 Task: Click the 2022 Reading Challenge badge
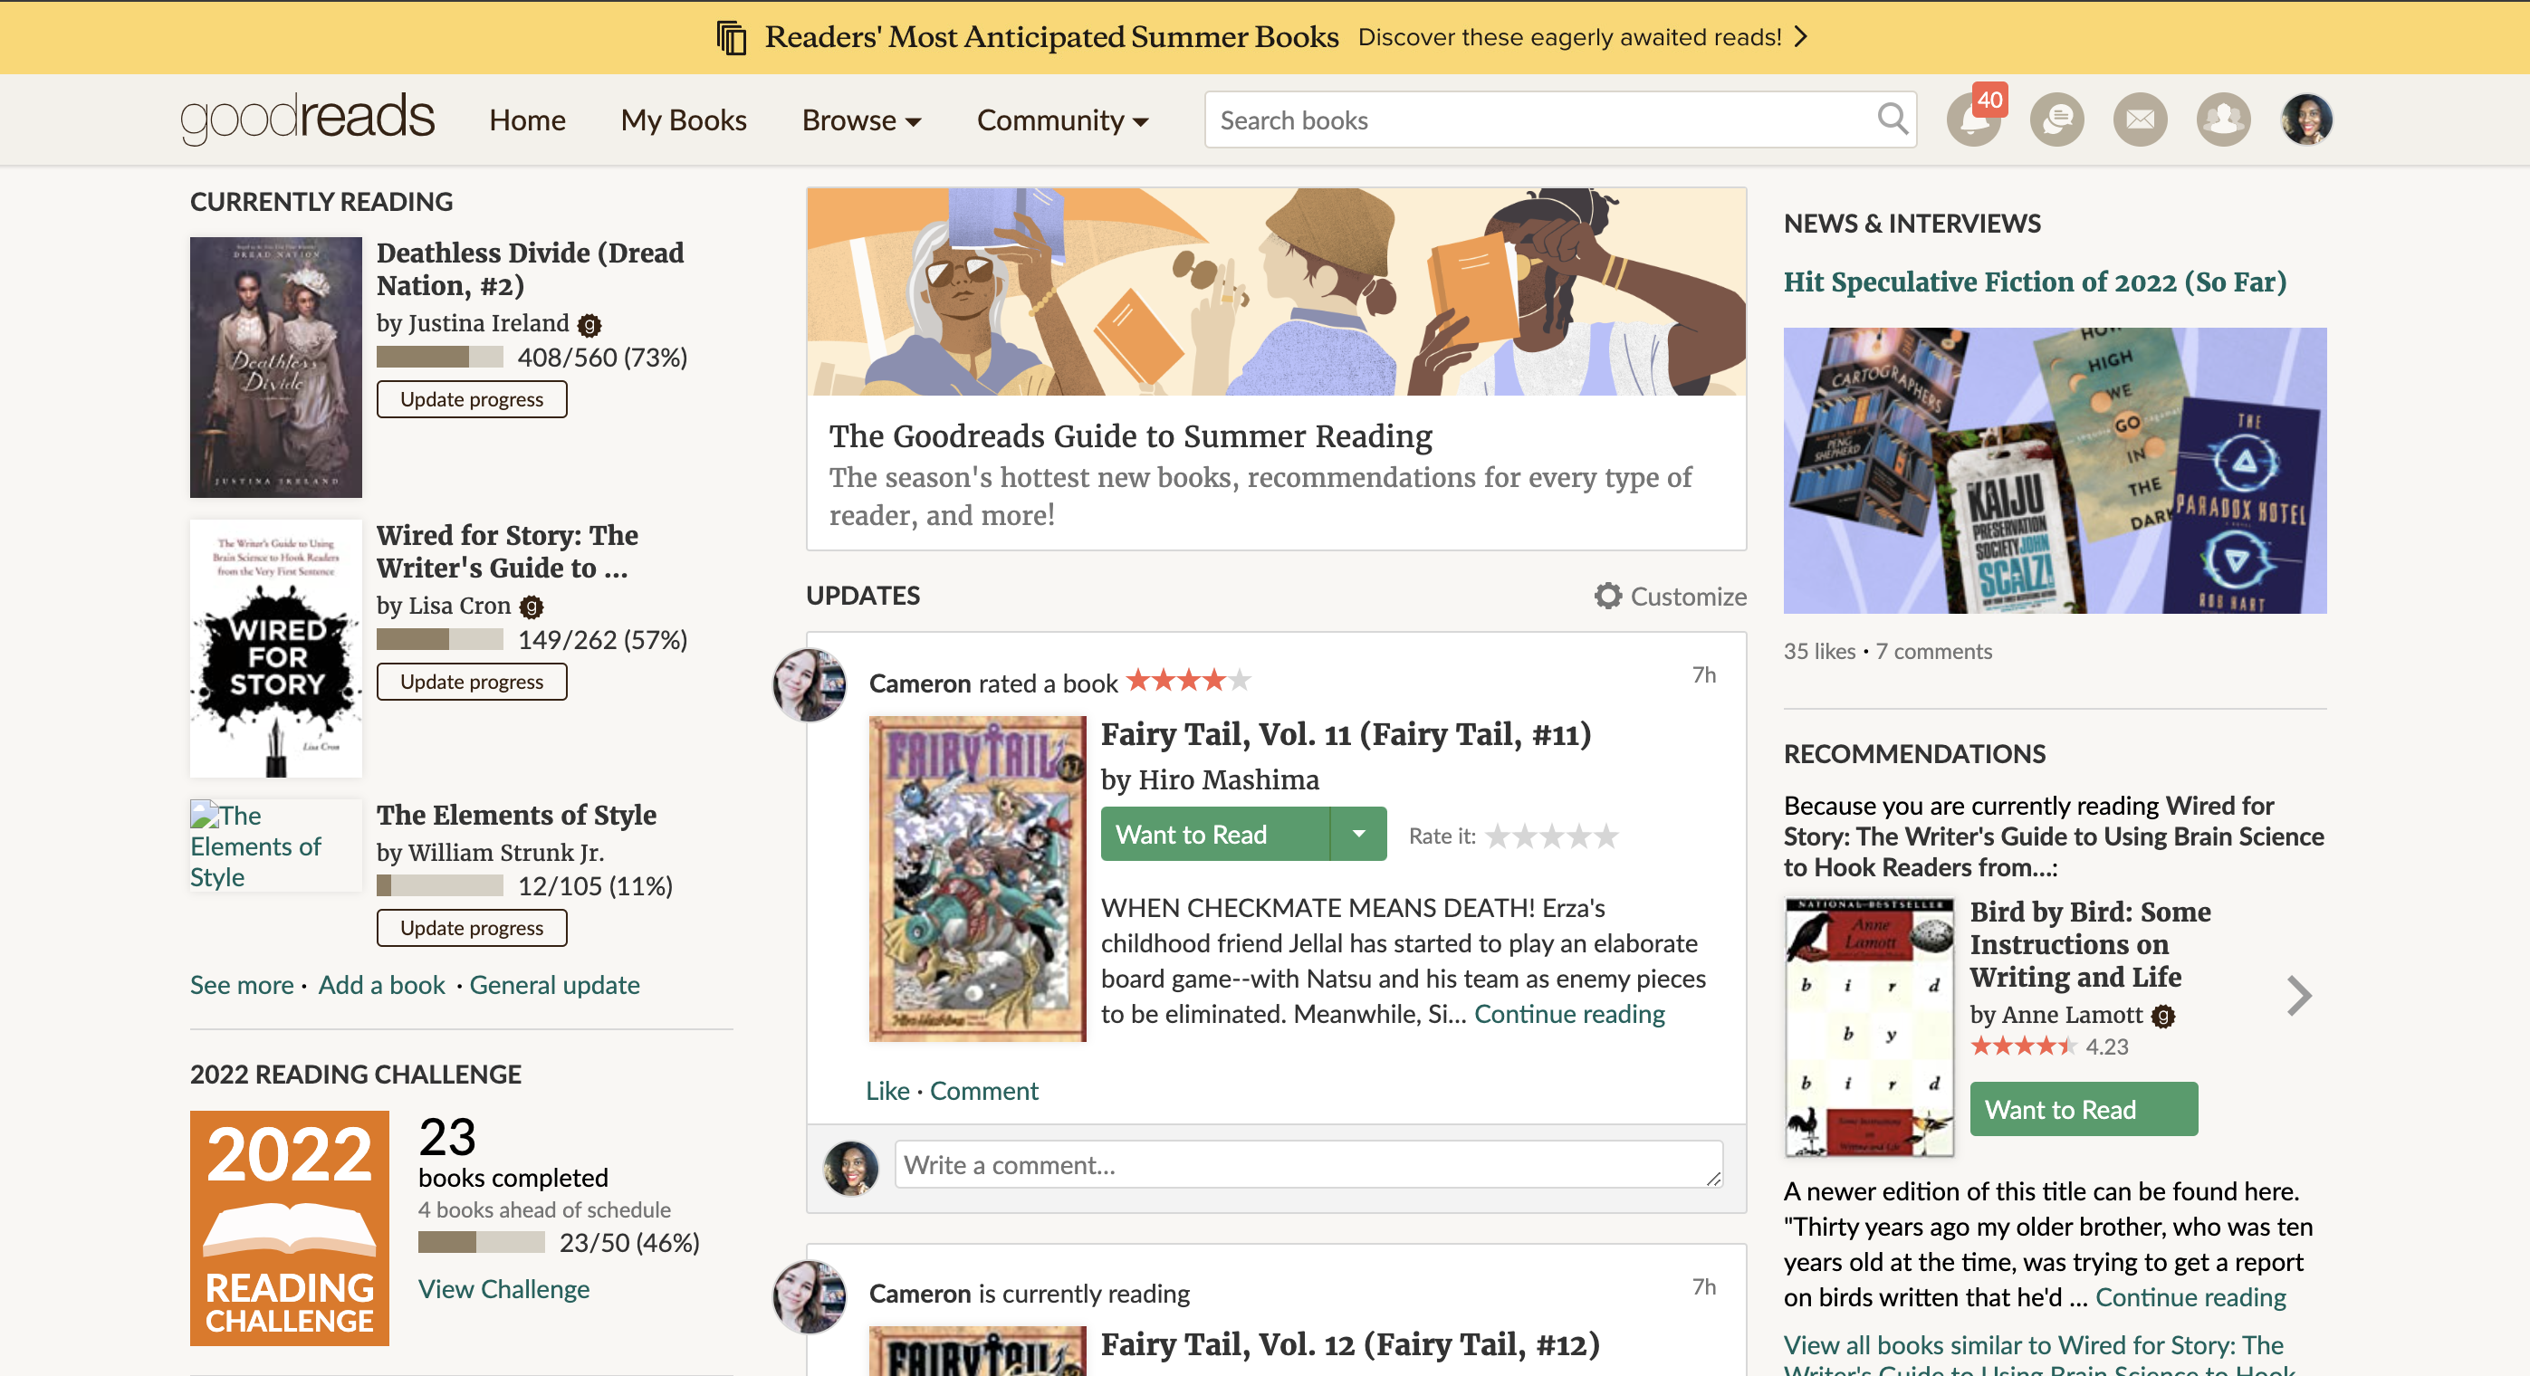click(x=290, y=1228)
